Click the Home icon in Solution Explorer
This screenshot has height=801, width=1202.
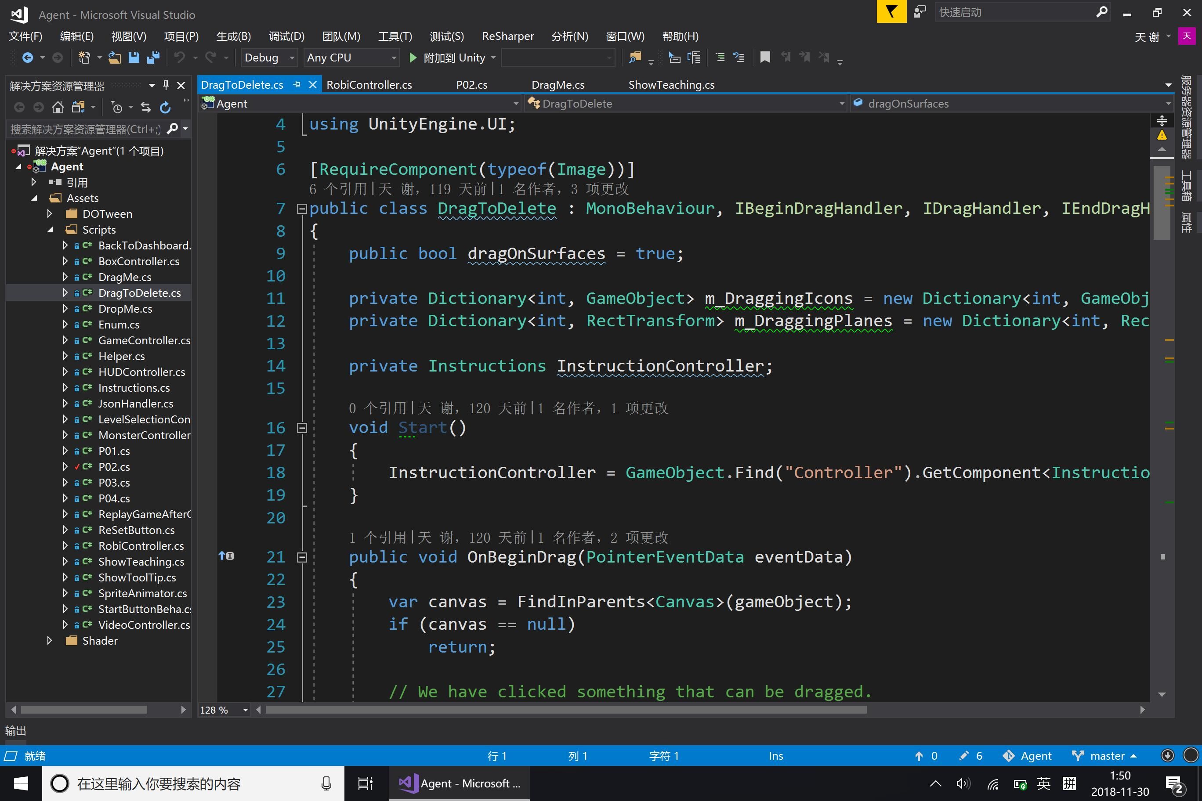click(x=58, y=107)
